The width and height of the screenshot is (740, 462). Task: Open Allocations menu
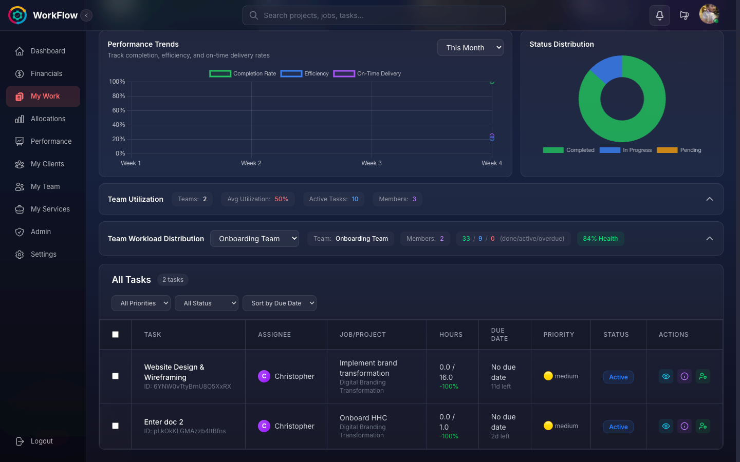[43, 119]
